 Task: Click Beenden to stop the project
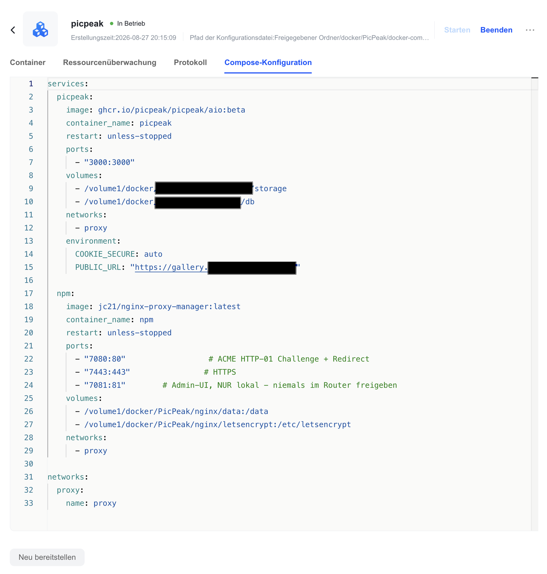coord(496,30)
